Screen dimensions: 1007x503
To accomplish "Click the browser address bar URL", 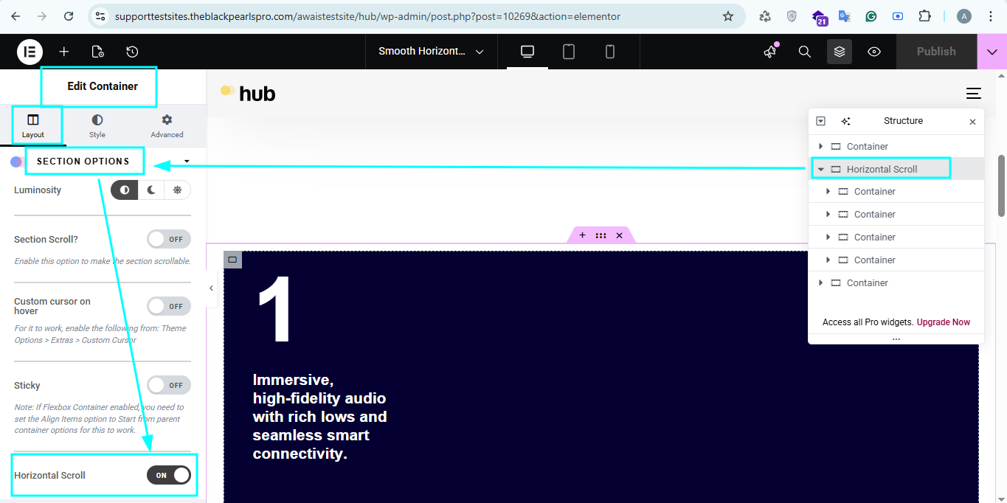I will click(367, 16).
